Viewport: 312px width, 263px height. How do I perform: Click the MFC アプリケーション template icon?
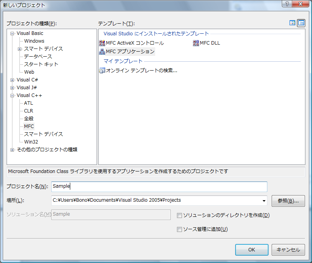[102, 52]
